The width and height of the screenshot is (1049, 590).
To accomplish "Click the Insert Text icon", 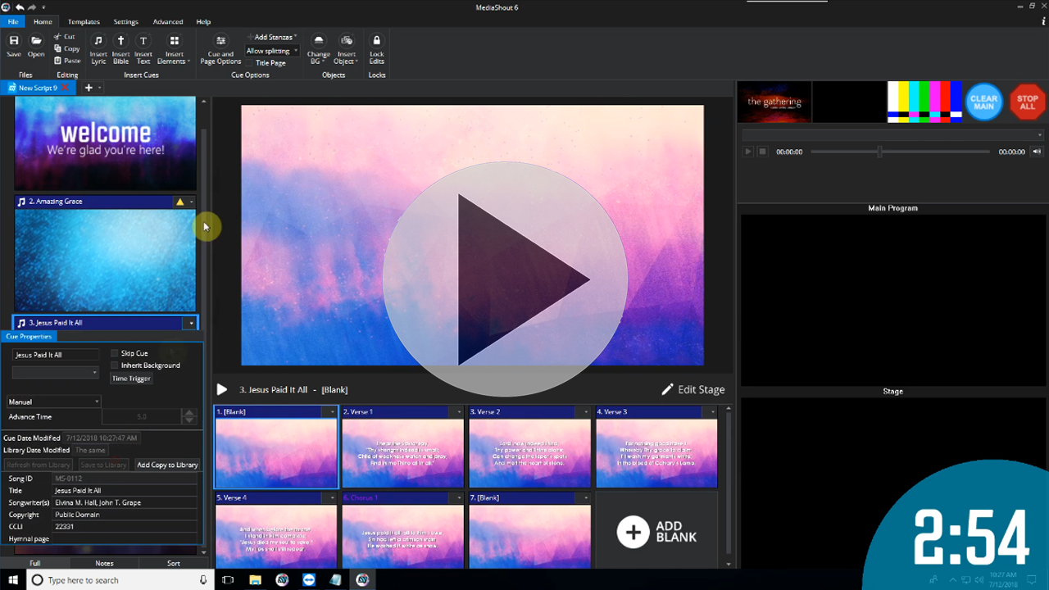I will pos(143,42).
